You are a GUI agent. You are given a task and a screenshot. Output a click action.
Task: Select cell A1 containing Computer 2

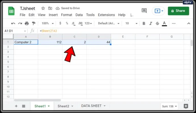26,42
